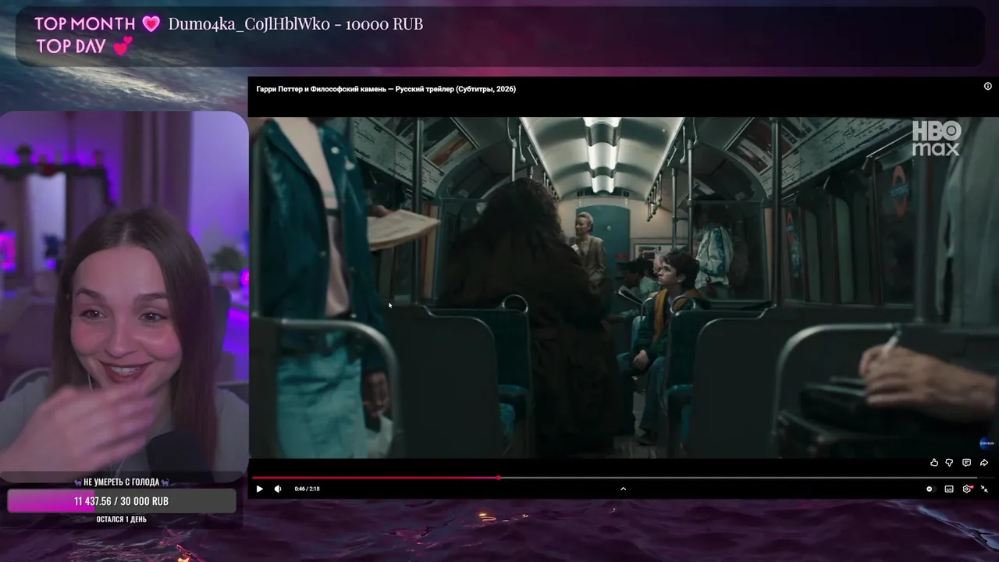Screen dimensions: 999x562
Task: Click the ОСТАЛСЯ 1 ДЕНЬ text
Action: (x=122, y=519)
